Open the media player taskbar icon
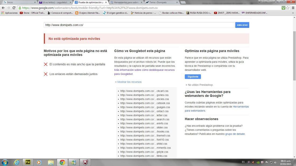The width and height of the screenshot is (296, 166). 39,162
